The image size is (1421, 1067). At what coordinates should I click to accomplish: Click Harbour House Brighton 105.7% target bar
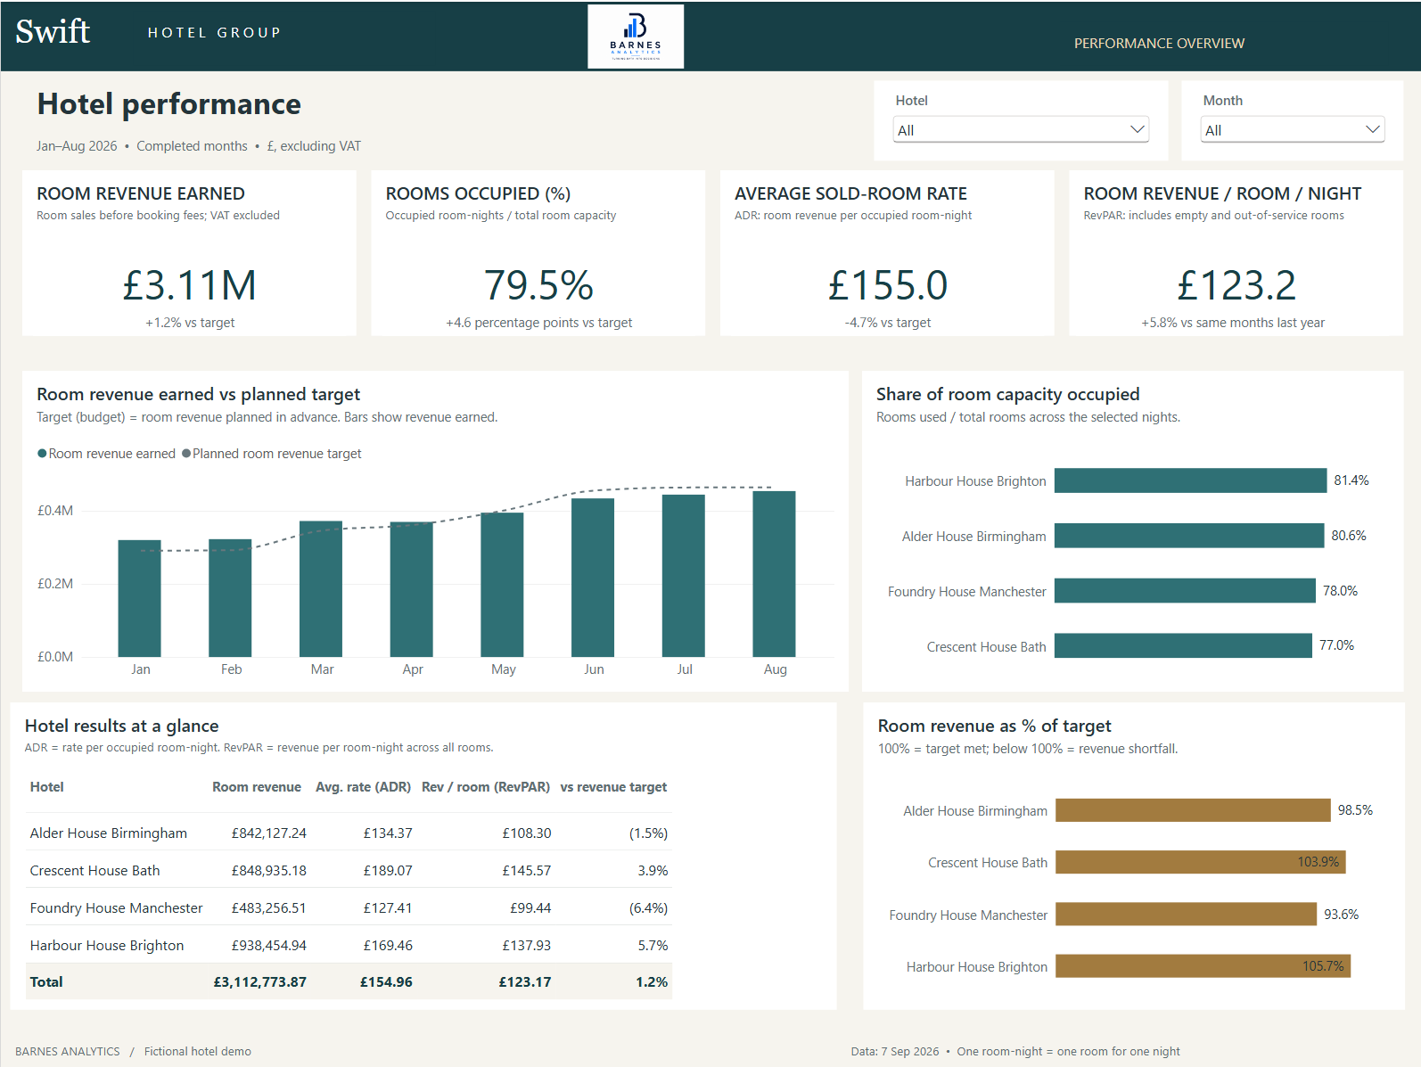tap(1203, 966)
